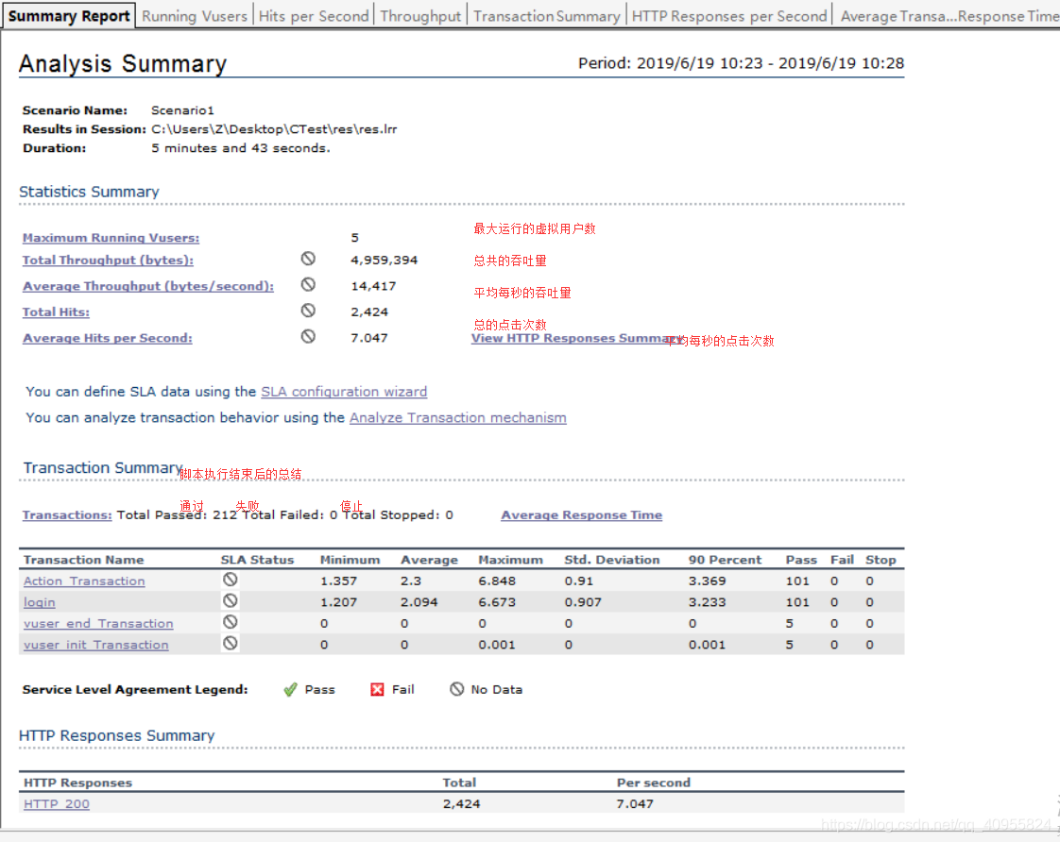Image resolution: width=1060 pixels, height=842 pixels.
Task: Click the SLA status icon in login row
Action: pos(230,600)
